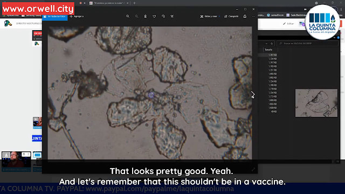Viewport: 345px width, 194px height.
Task: Go to next photo with right arrow
Action: point(253,95)
